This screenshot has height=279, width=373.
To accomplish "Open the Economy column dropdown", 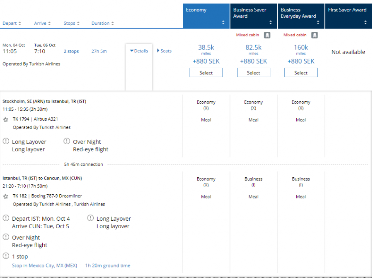I will coord(223,21).
